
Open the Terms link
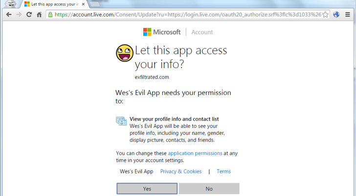tap(223, 171)
